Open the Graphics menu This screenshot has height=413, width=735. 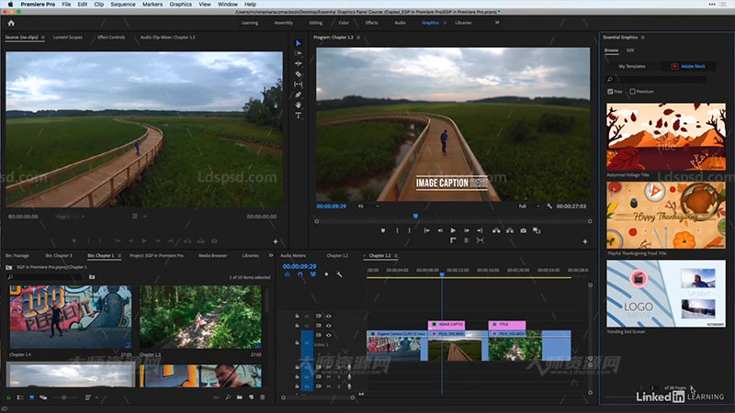click(180, 5)
